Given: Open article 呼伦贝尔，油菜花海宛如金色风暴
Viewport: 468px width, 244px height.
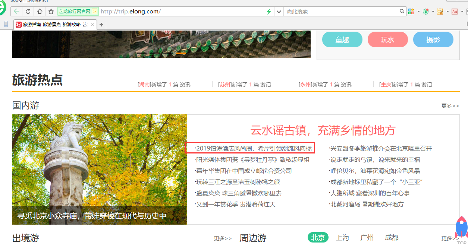Looking at the screenshot, I should [x=374, y=171].
